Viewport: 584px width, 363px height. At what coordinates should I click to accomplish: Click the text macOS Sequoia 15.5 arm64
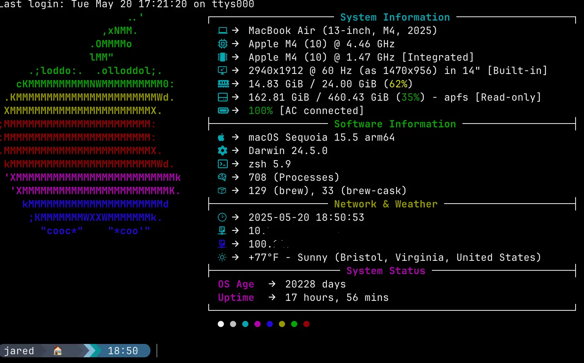tap(321, 137)
